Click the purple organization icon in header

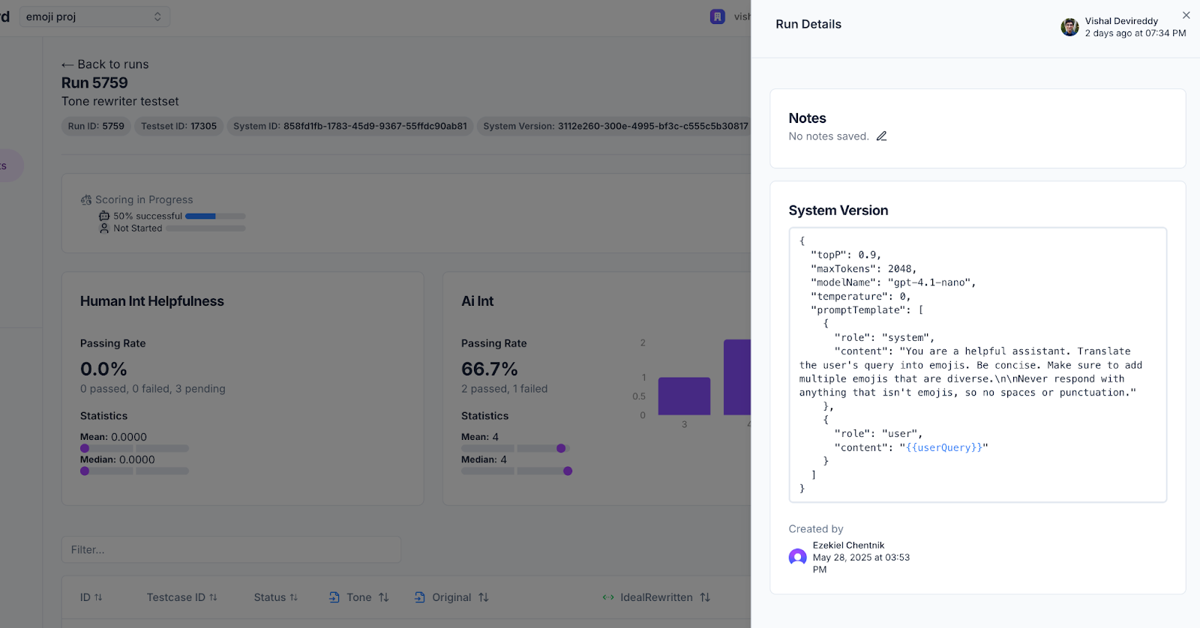pyautogui.click(x=718, y=16)
